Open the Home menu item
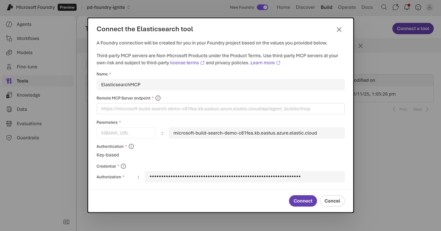The width and height of the screenshot is (441, 231). coord(283,8)
